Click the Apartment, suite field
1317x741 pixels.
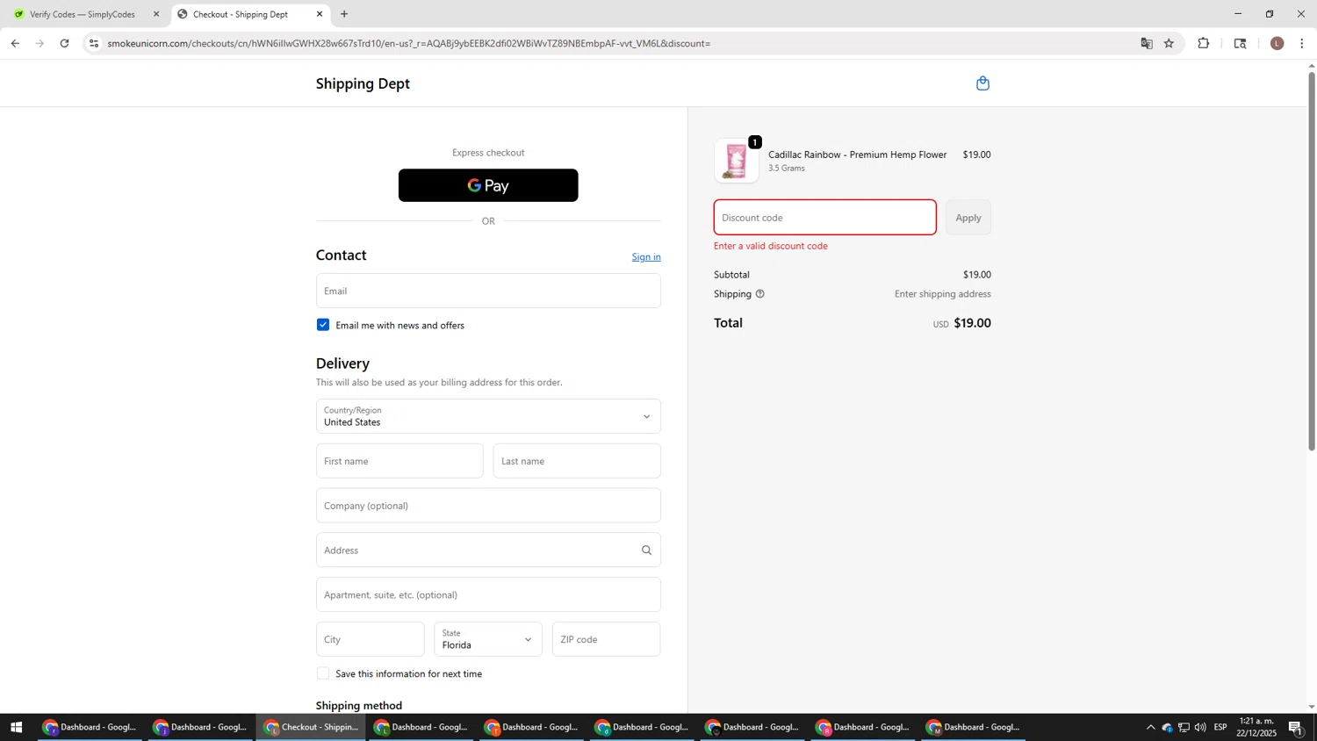pos(488,595)
